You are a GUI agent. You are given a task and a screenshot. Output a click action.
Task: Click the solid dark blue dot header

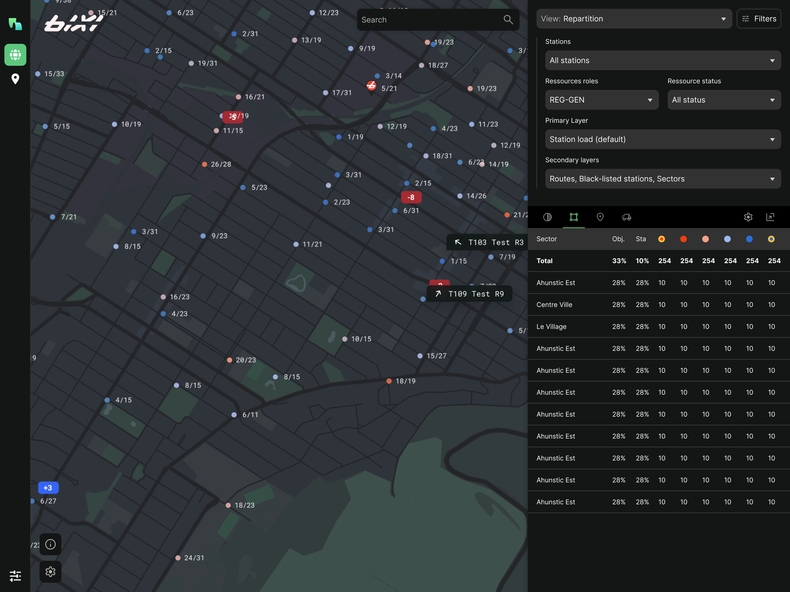pos(749,239)
